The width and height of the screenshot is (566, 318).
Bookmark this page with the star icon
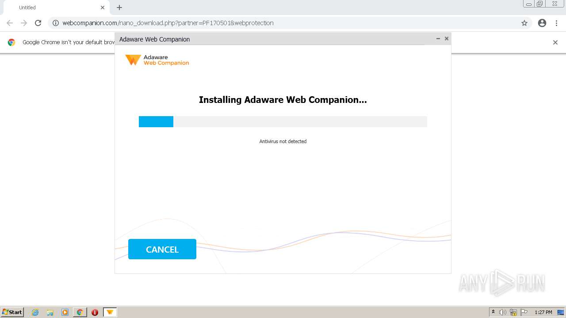click(524, 23)
